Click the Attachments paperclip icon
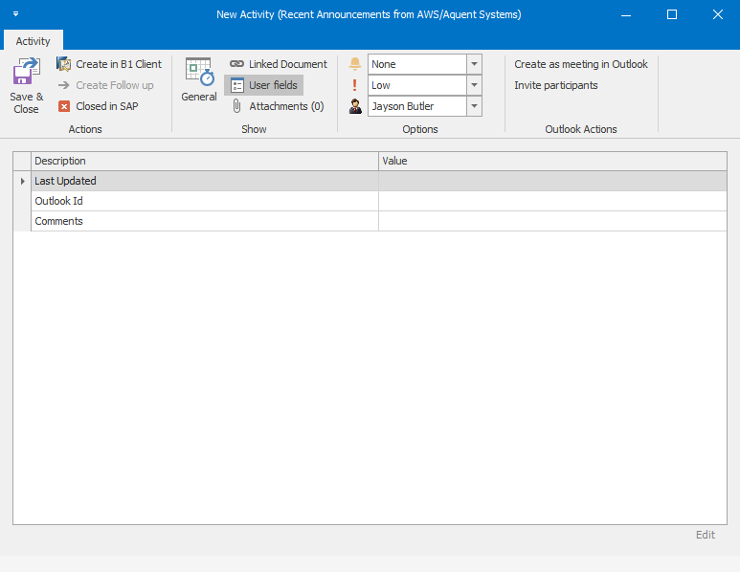 (236, 106)
